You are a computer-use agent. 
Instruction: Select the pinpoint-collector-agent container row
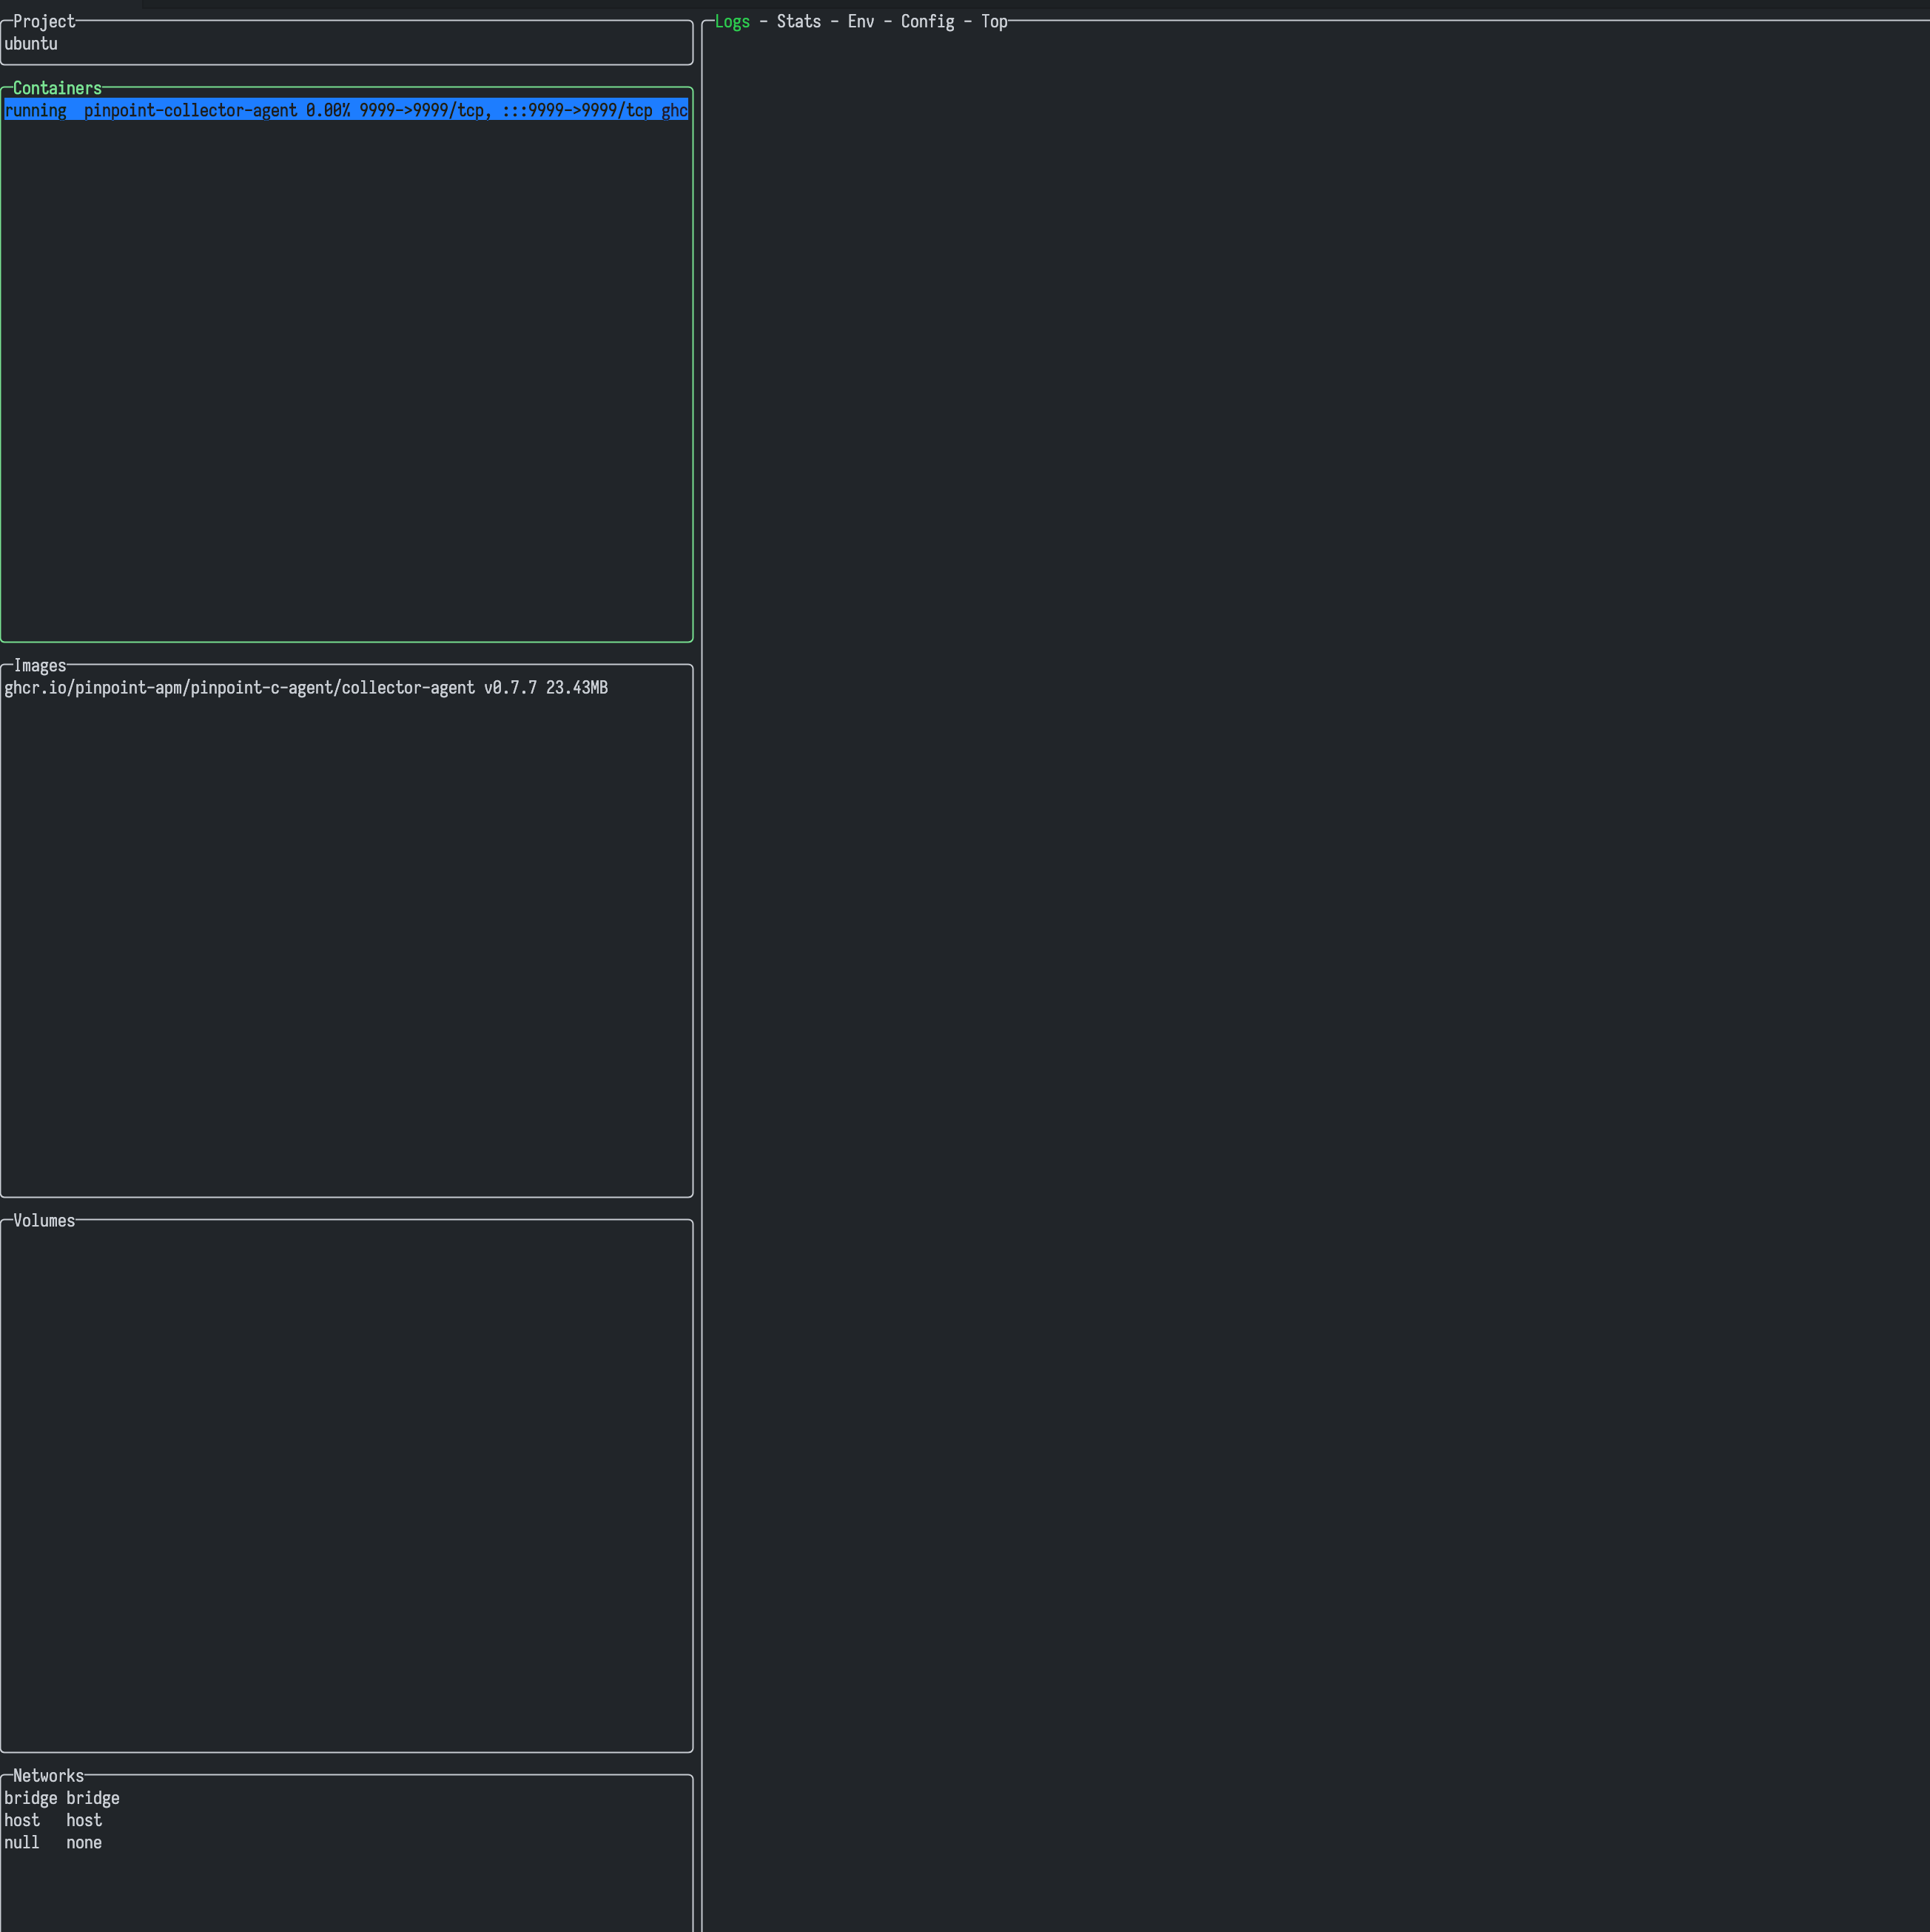click(x=346, y=110)
